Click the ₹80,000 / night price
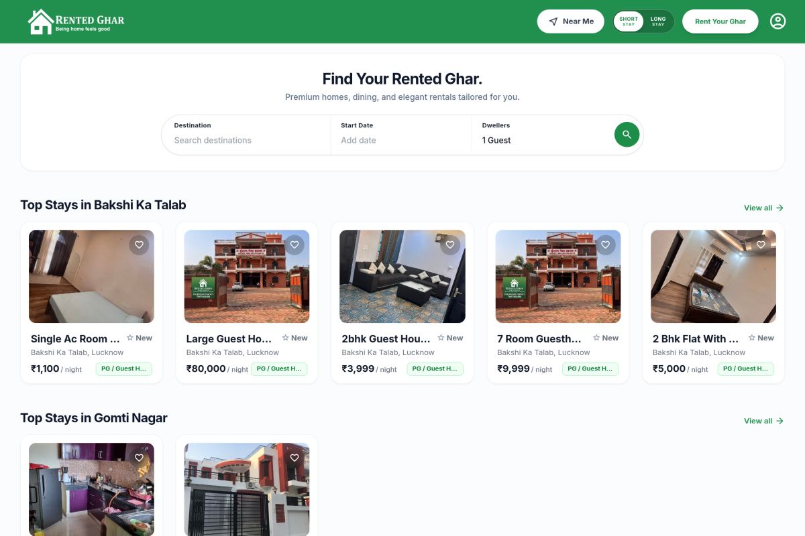The width and height of the screenshot is (805, 536). point(217,368)
